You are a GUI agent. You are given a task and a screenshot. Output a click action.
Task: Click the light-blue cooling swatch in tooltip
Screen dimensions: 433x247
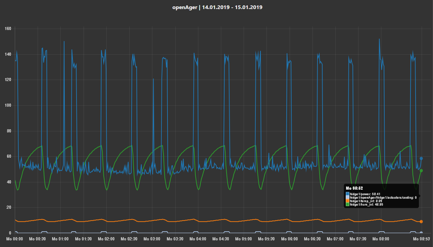pyautogui.click(x=348, y=198)
